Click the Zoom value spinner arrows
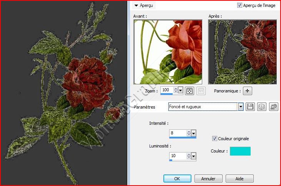 pyautogui.click(x=176, y=90)
